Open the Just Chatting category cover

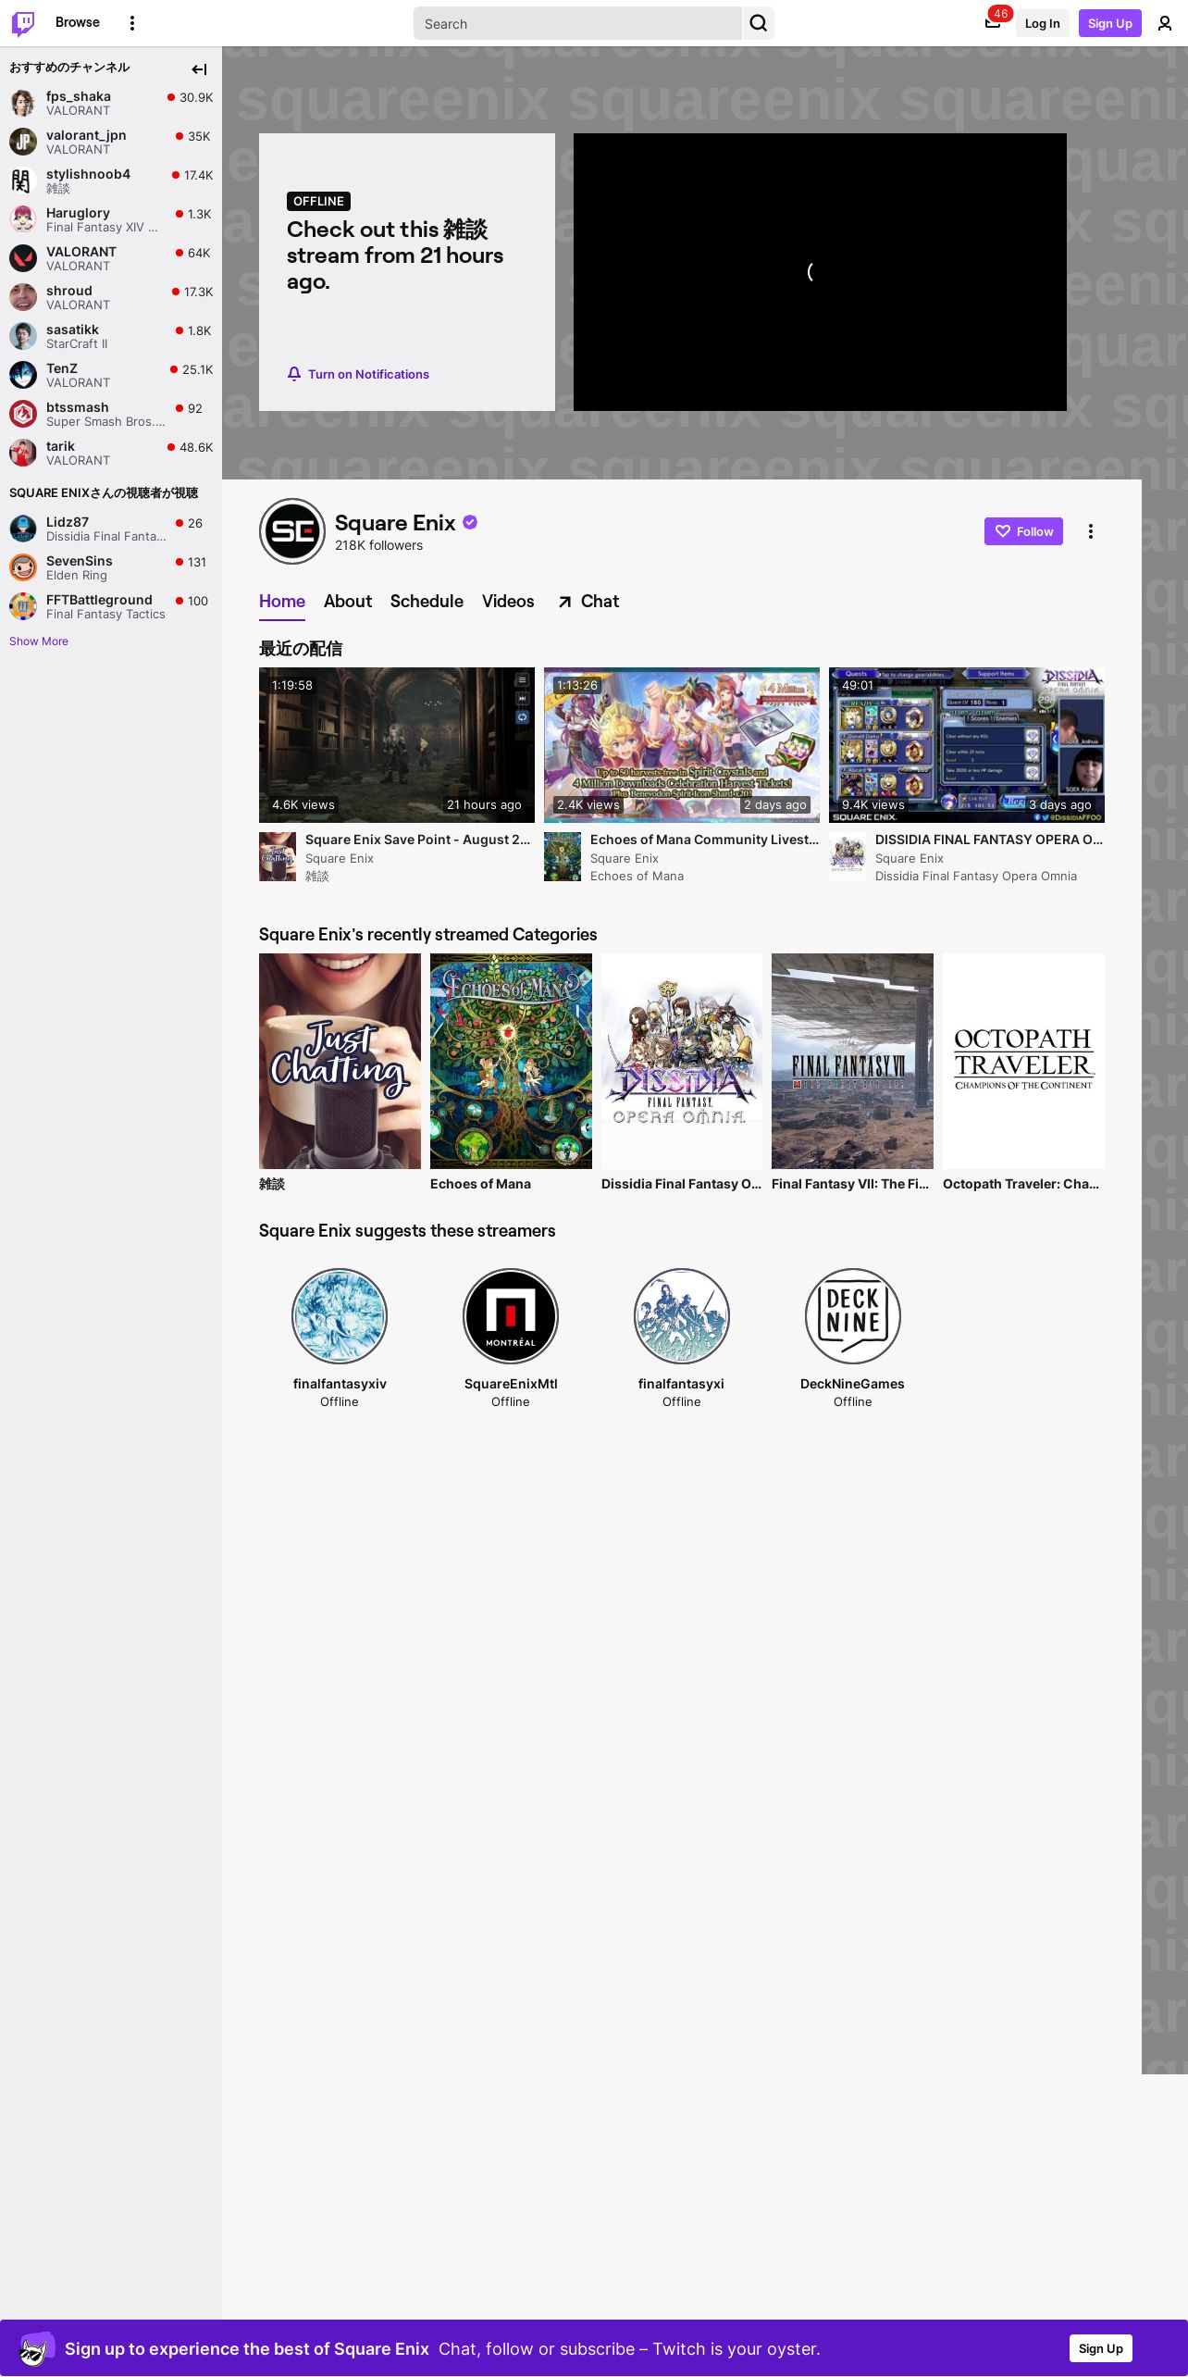340,1061
